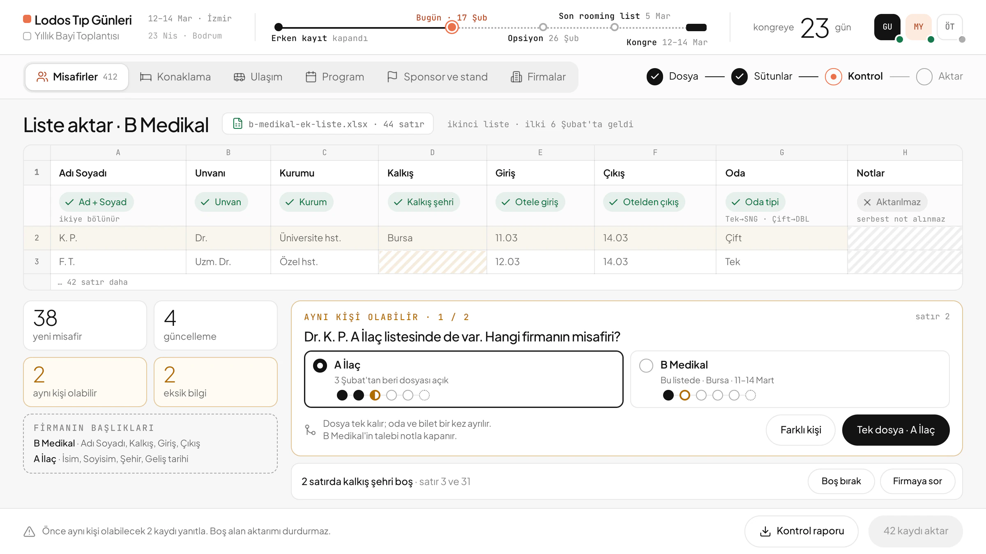The image size is (986, 554).
Task: Click the 42 kaydı aktar button
Action: [915, 531]
